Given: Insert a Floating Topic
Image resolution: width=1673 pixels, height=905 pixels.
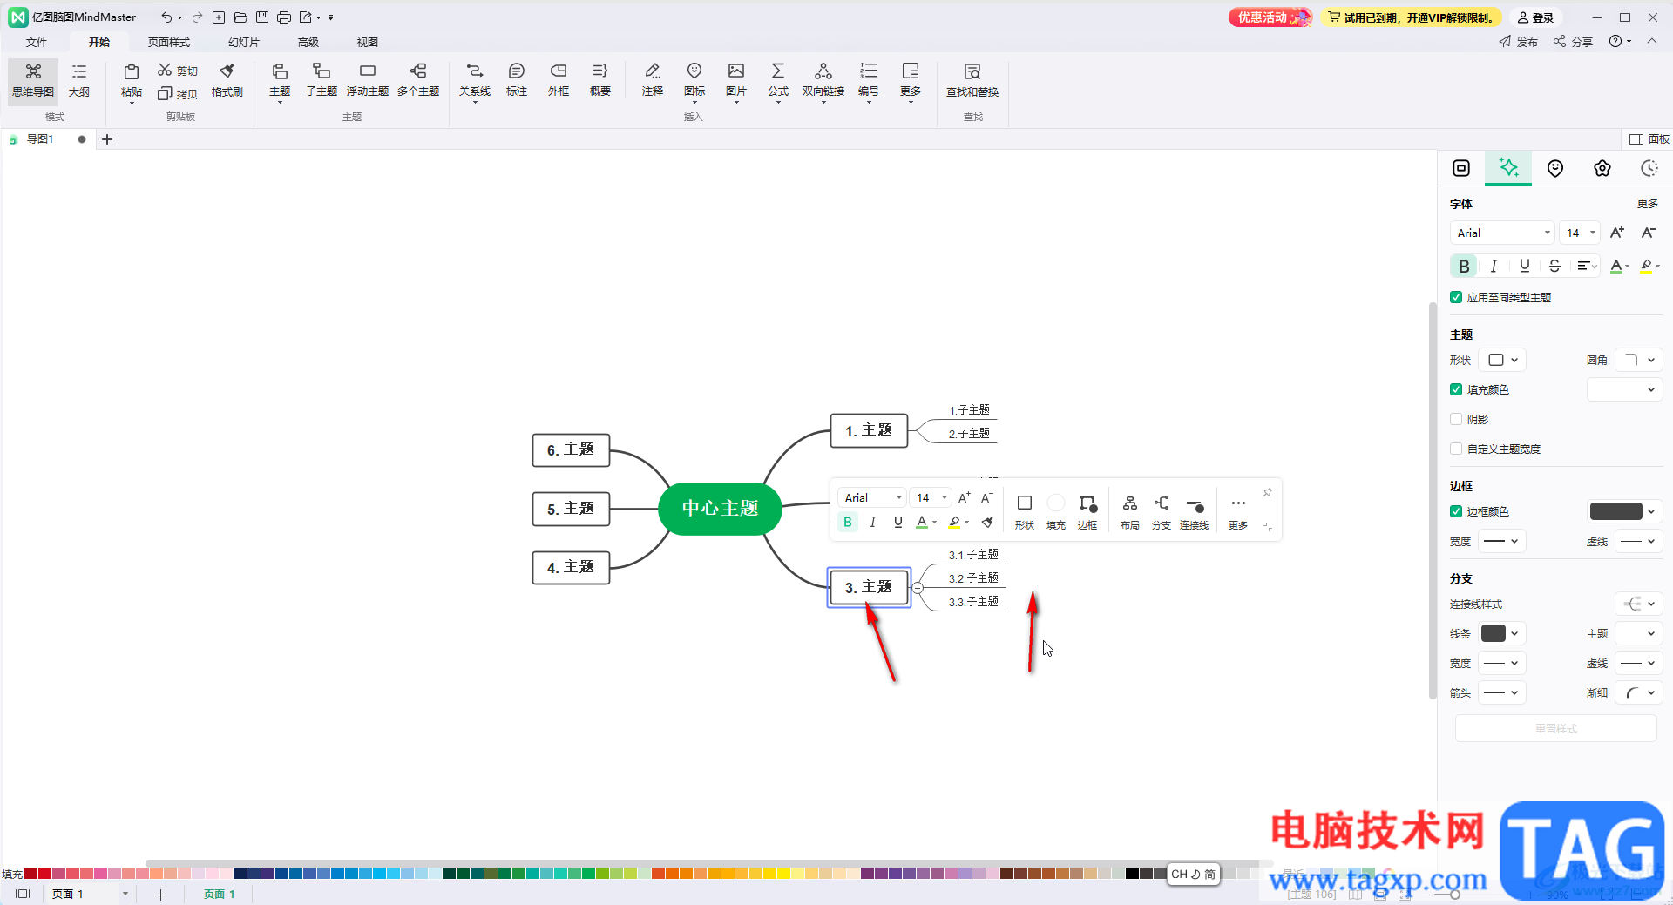Looking at the screenshot, I should (367, 80).
